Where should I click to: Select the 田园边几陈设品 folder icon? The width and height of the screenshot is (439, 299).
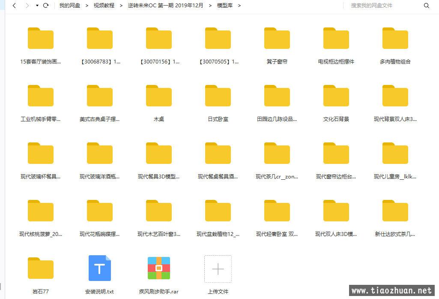(277, 96)
